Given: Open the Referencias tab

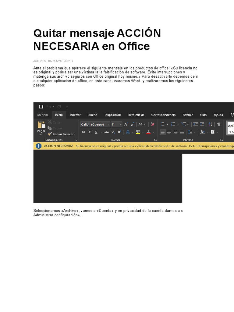Looking at the screenshot, I should click(x=136, y=115).
